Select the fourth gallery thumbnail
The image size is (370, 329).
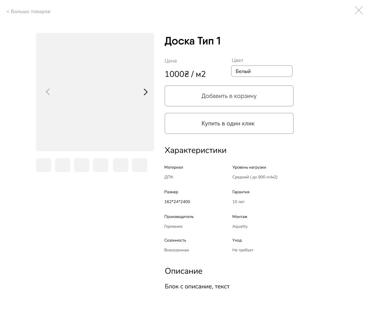pyautogui.click(x=101, y=165)
